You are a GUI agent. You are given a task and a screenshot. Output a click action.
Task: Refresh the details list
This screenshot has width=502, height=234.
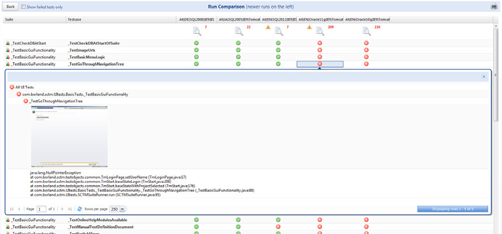coord(80,209)
